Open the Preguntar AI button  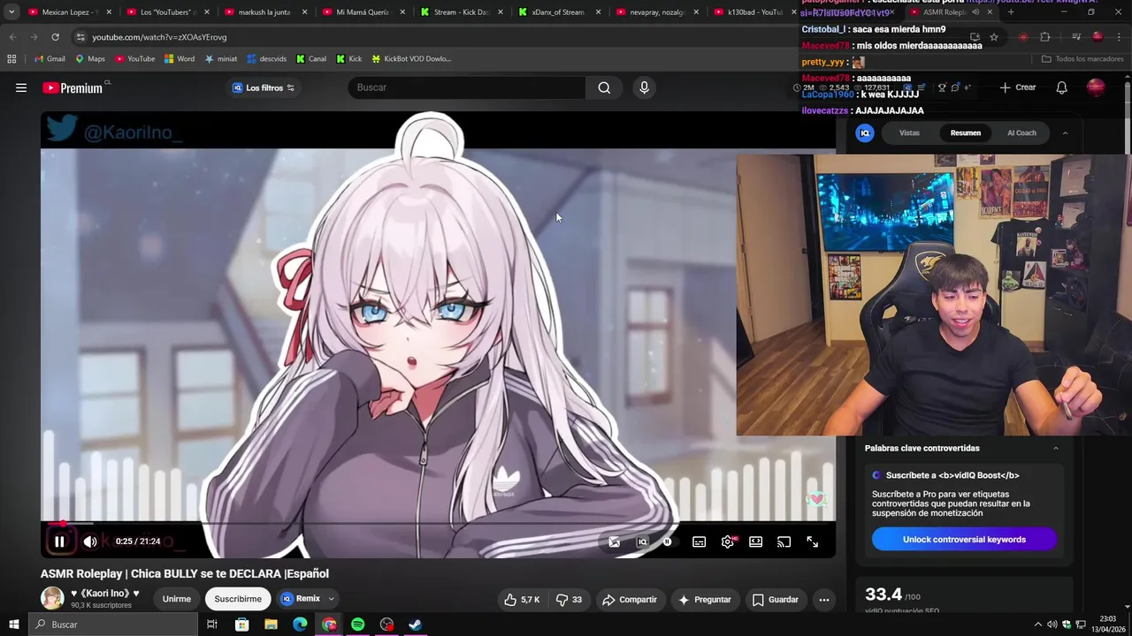point(704,600)
